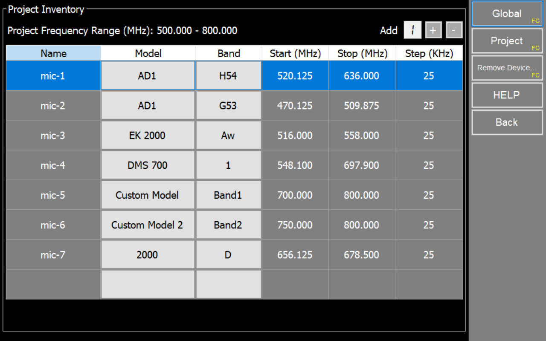546x341 pixels.
Task: Click the minus button beside Add
Action: [454, 30]
